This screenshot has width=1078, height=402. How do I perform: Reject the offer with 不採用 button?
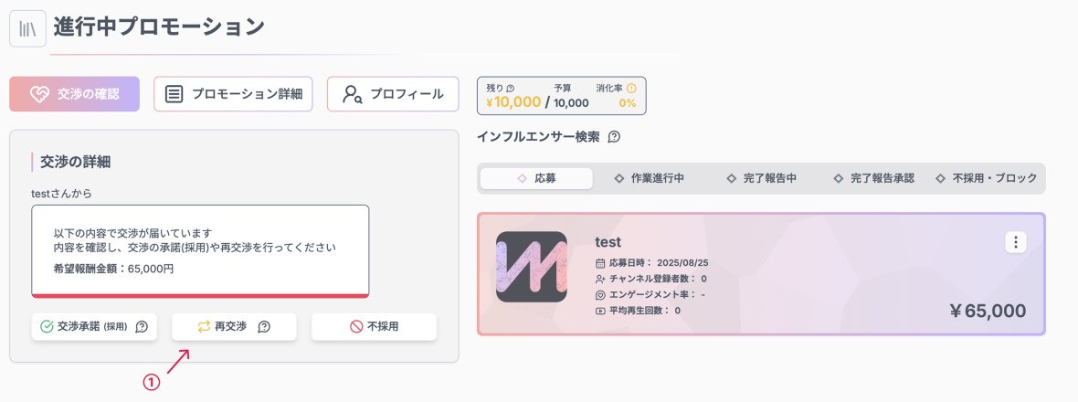click(374, 326)
